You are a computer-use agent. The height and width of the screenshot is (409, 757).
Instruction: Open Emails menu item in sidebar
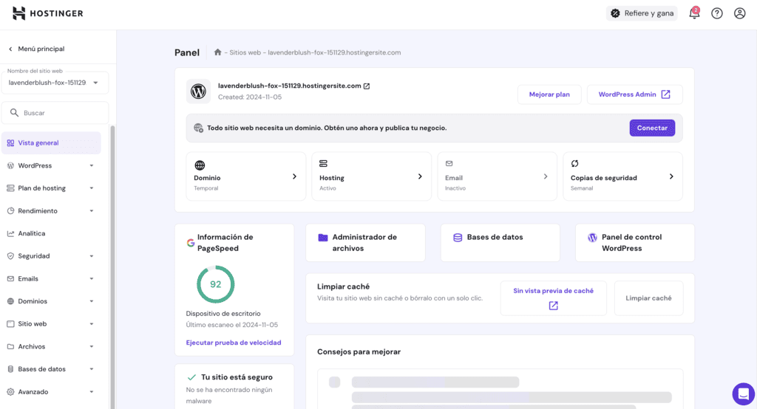[x=51, y=279]
